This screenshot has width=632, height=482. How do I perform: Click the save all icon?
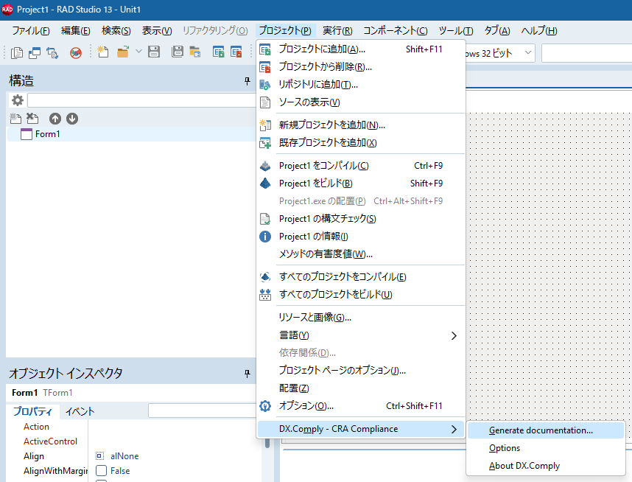tap(178, 52)
